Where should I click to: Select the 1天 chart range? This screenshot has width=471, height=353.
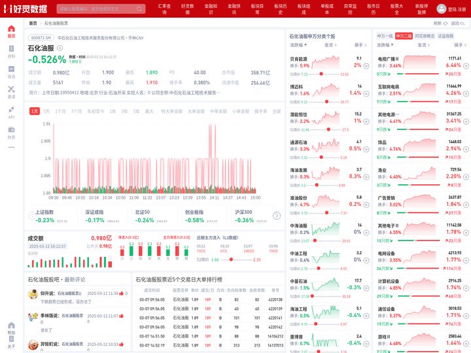point(35,111)
